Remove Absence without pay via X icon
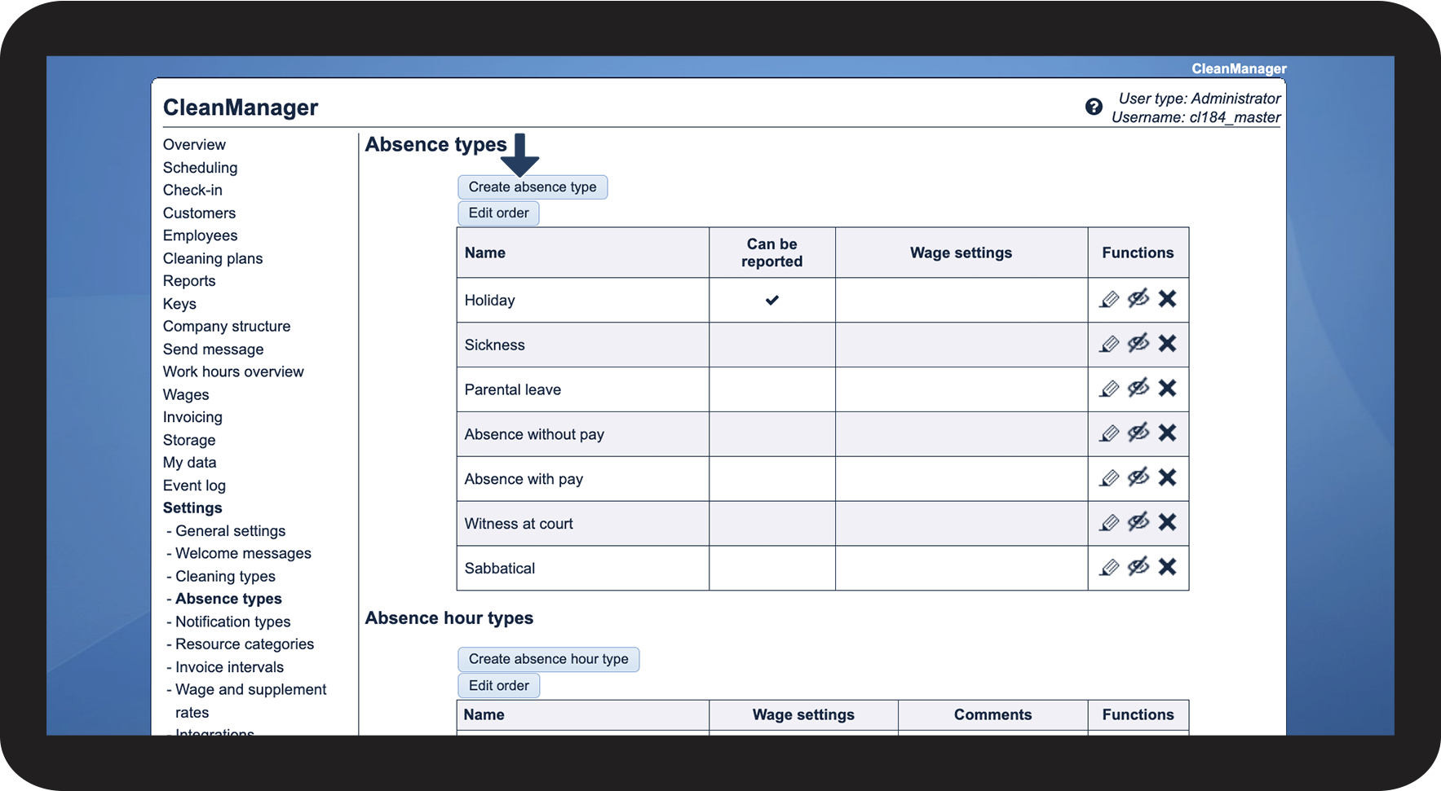 click(1167, 433)
